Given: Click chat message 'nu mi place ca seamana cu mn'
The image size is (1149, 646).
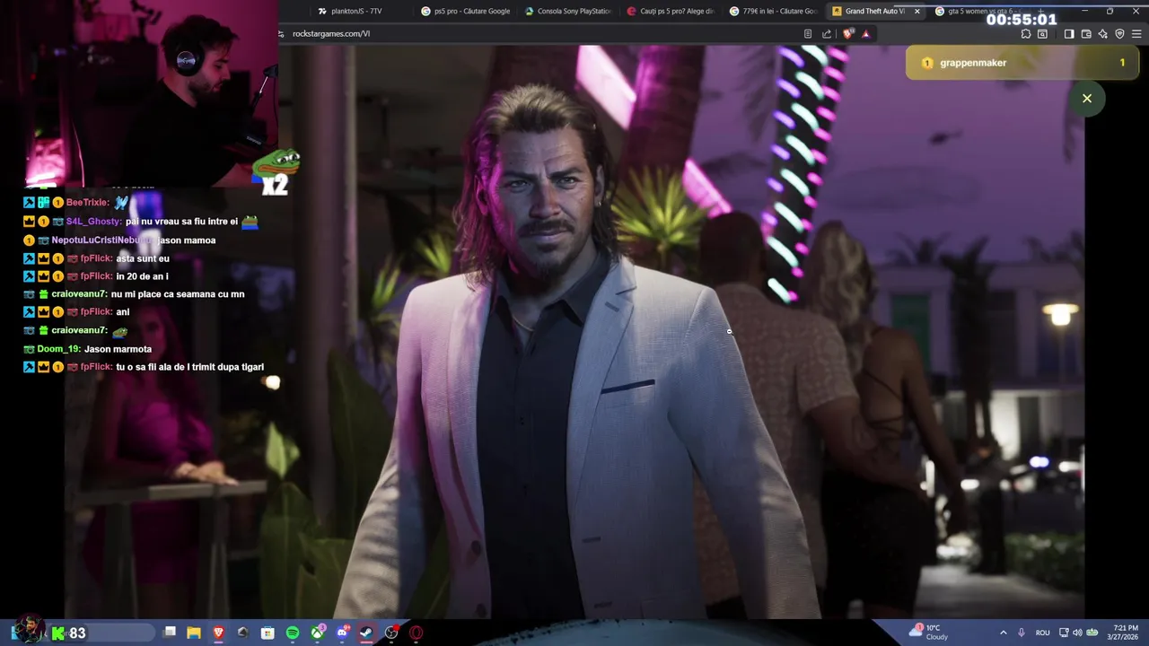Looking at the screenshot, I should [178, 294].
